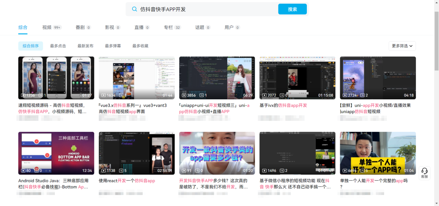Sort by 最新发布
The height and width of the screenshot is (206, 439).
85,46
